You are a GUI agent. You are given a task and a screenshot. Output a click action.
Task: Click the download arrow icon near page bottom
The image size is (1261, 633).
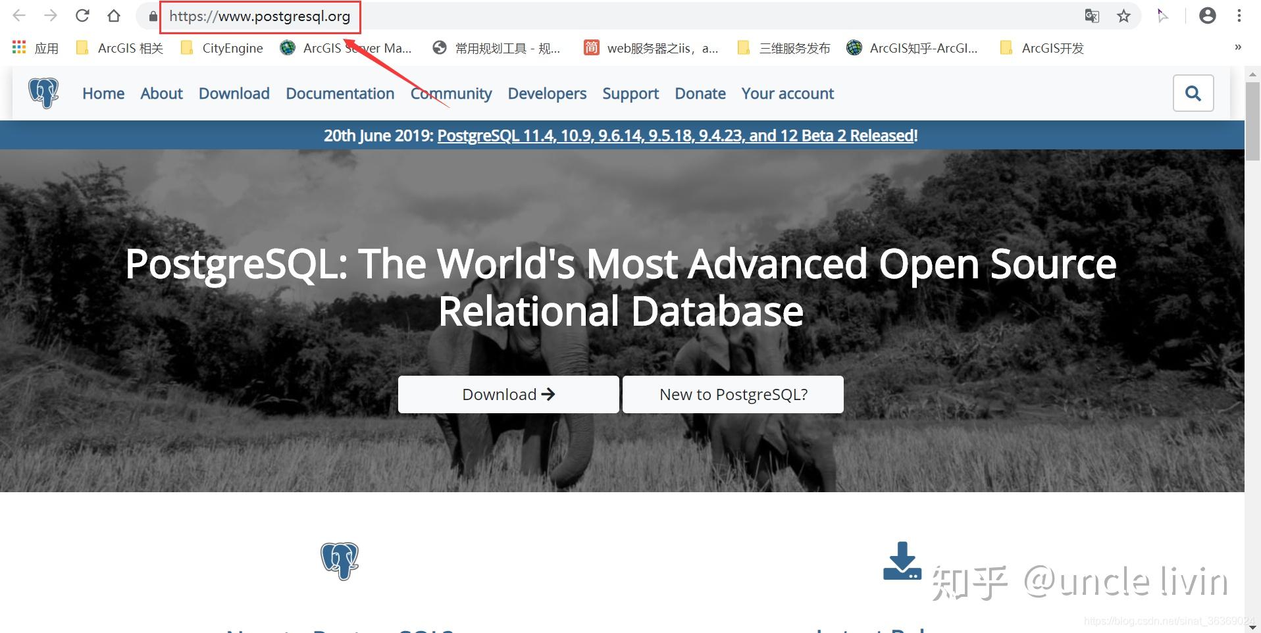pos(902,561)
